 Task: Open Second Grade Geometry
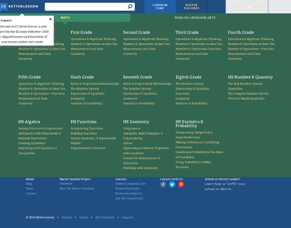point(130,54)
